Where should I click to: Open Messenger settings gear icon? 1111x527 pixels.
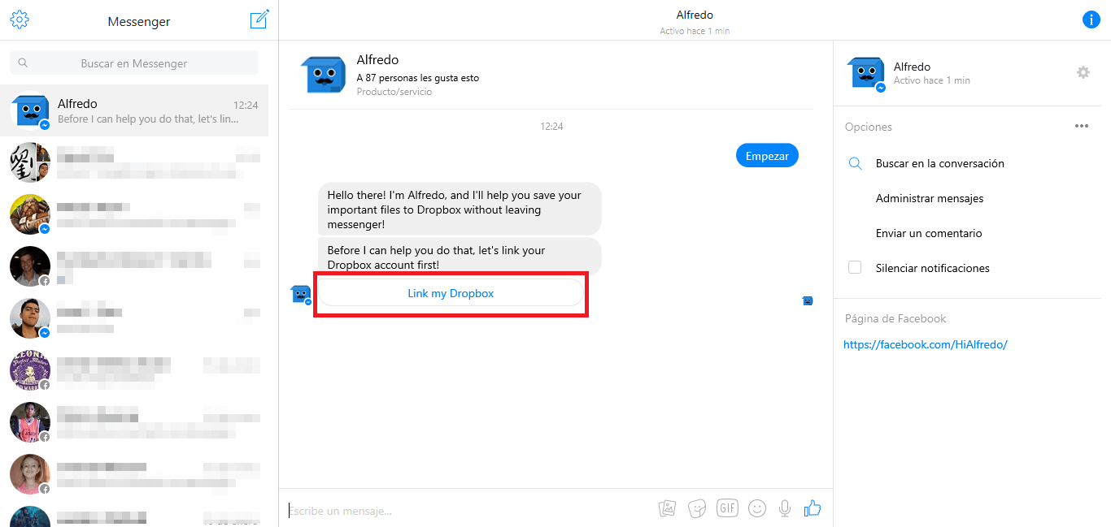[x=20, y=19]
